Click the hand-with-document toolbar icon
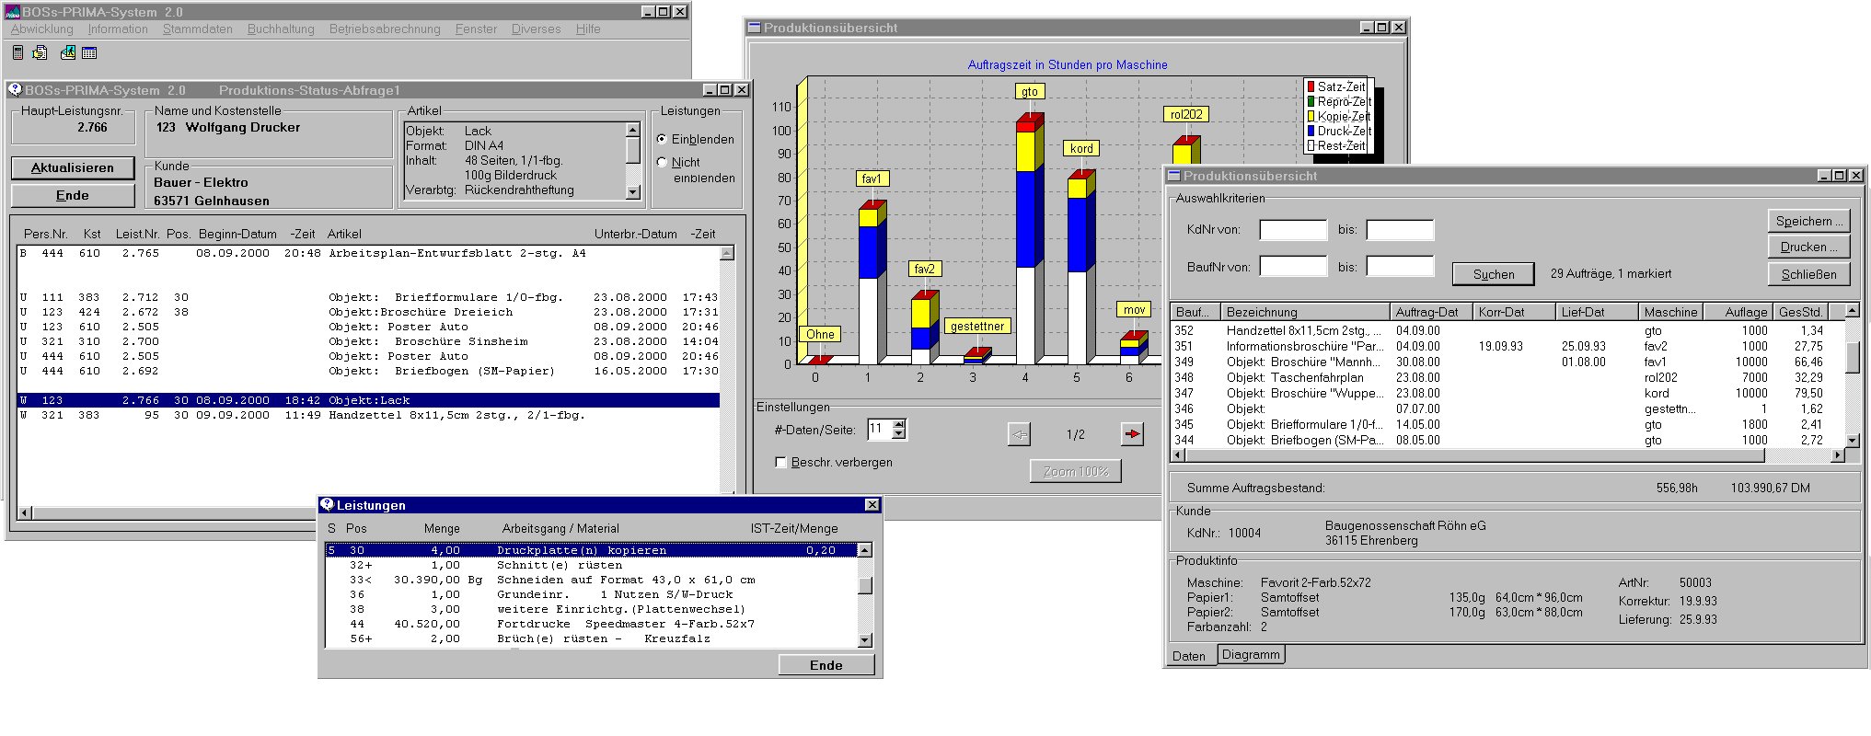Image resolution: width=1871 pixels, height=736 pixels. 40,53
